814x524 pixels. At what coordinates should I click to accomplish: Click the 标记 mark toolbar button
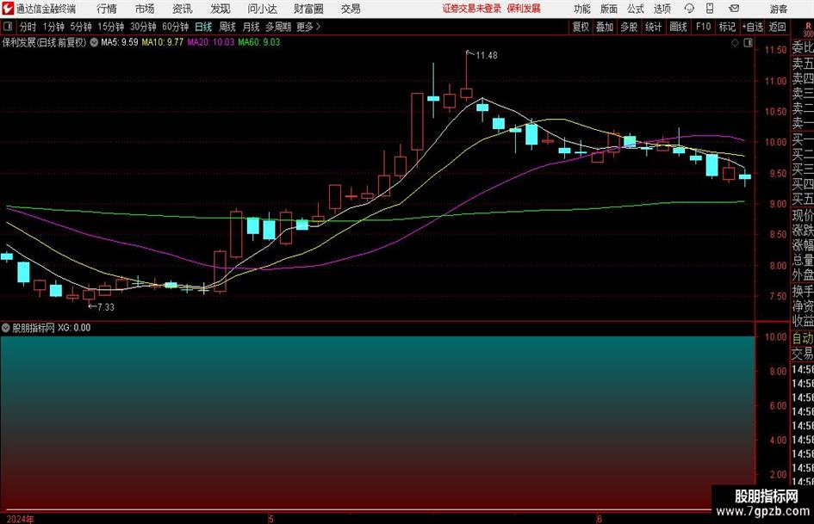tap(727, 27)
